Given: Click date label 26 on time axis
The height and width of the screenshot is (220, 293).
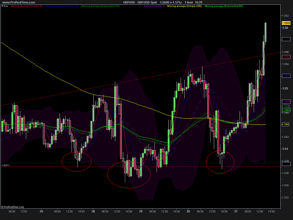Looking at the screenshot, I should tap(41, 212).
